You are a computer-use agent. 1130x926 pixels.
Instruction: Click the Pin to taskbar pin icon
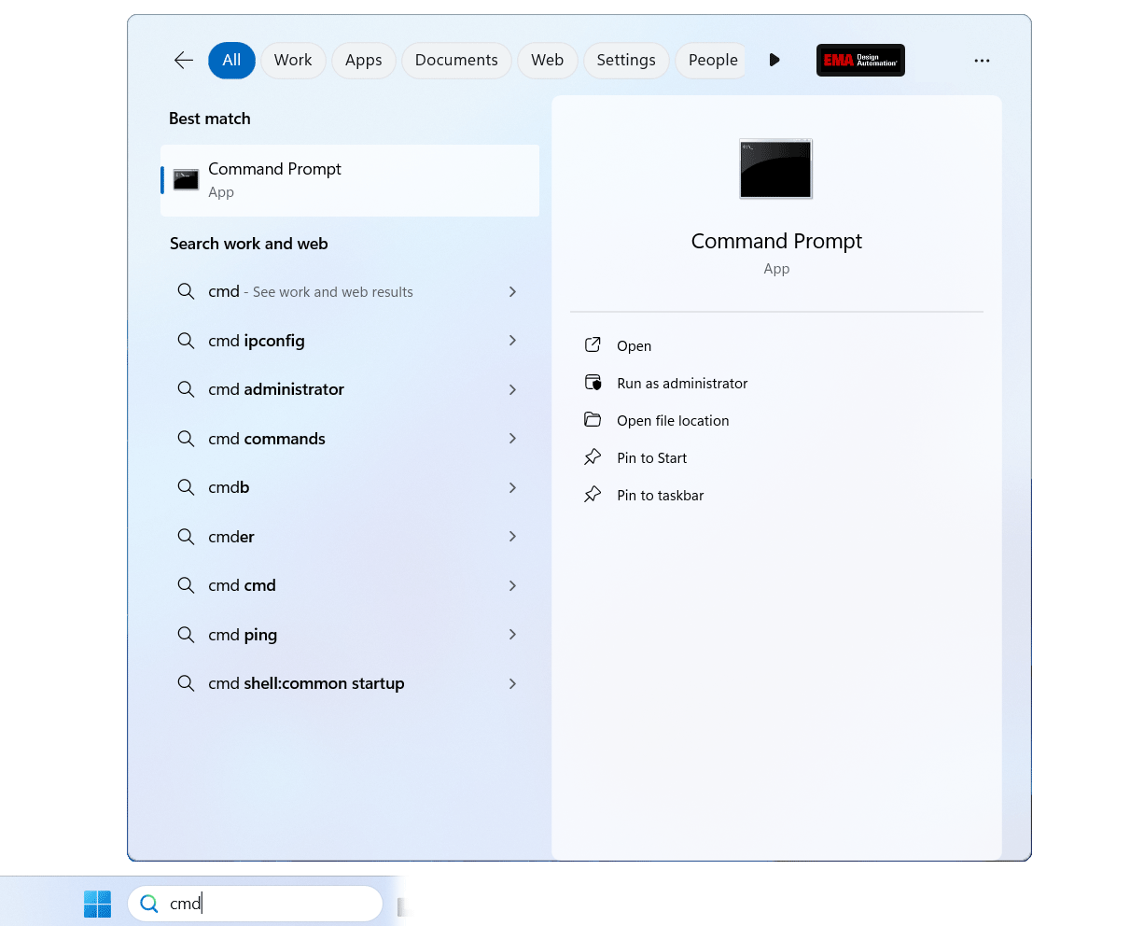pos(593,494)
